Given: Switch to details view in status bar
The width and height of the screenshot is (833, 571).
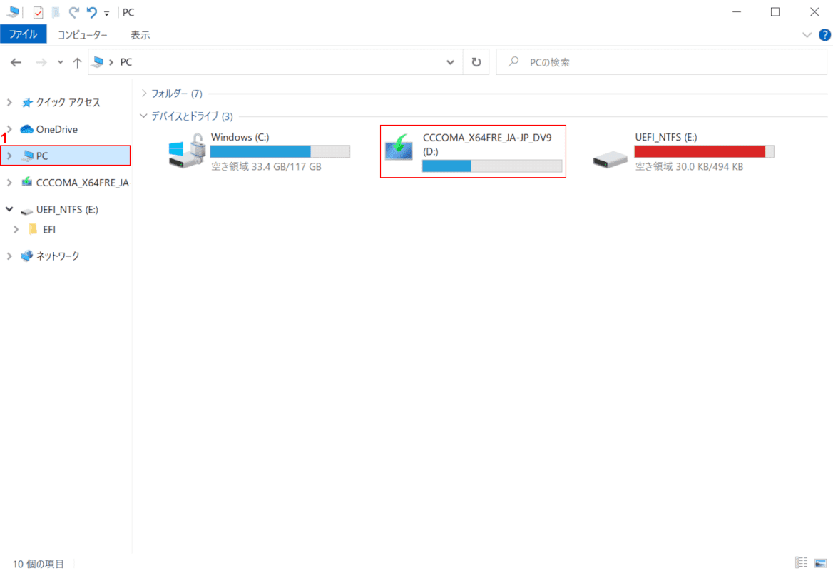Looking at the screenshot, I should coord(801,562).
